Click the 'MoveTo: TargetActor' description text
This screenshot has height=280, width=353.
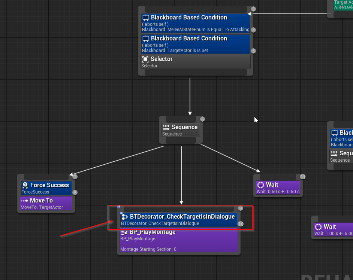click(42, 207)
